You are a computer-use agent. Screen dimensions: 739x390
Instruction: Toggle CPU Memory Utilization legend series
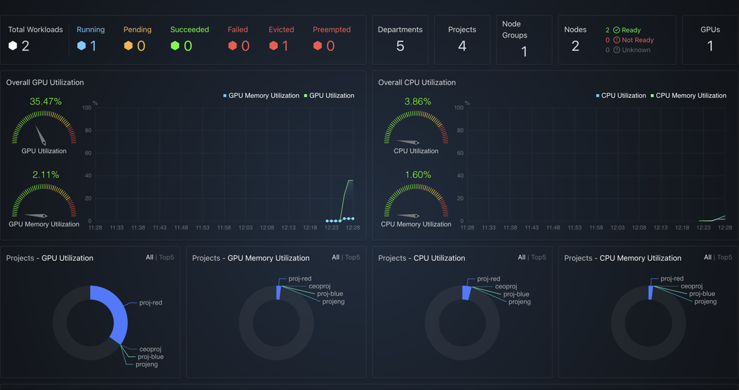688,96
